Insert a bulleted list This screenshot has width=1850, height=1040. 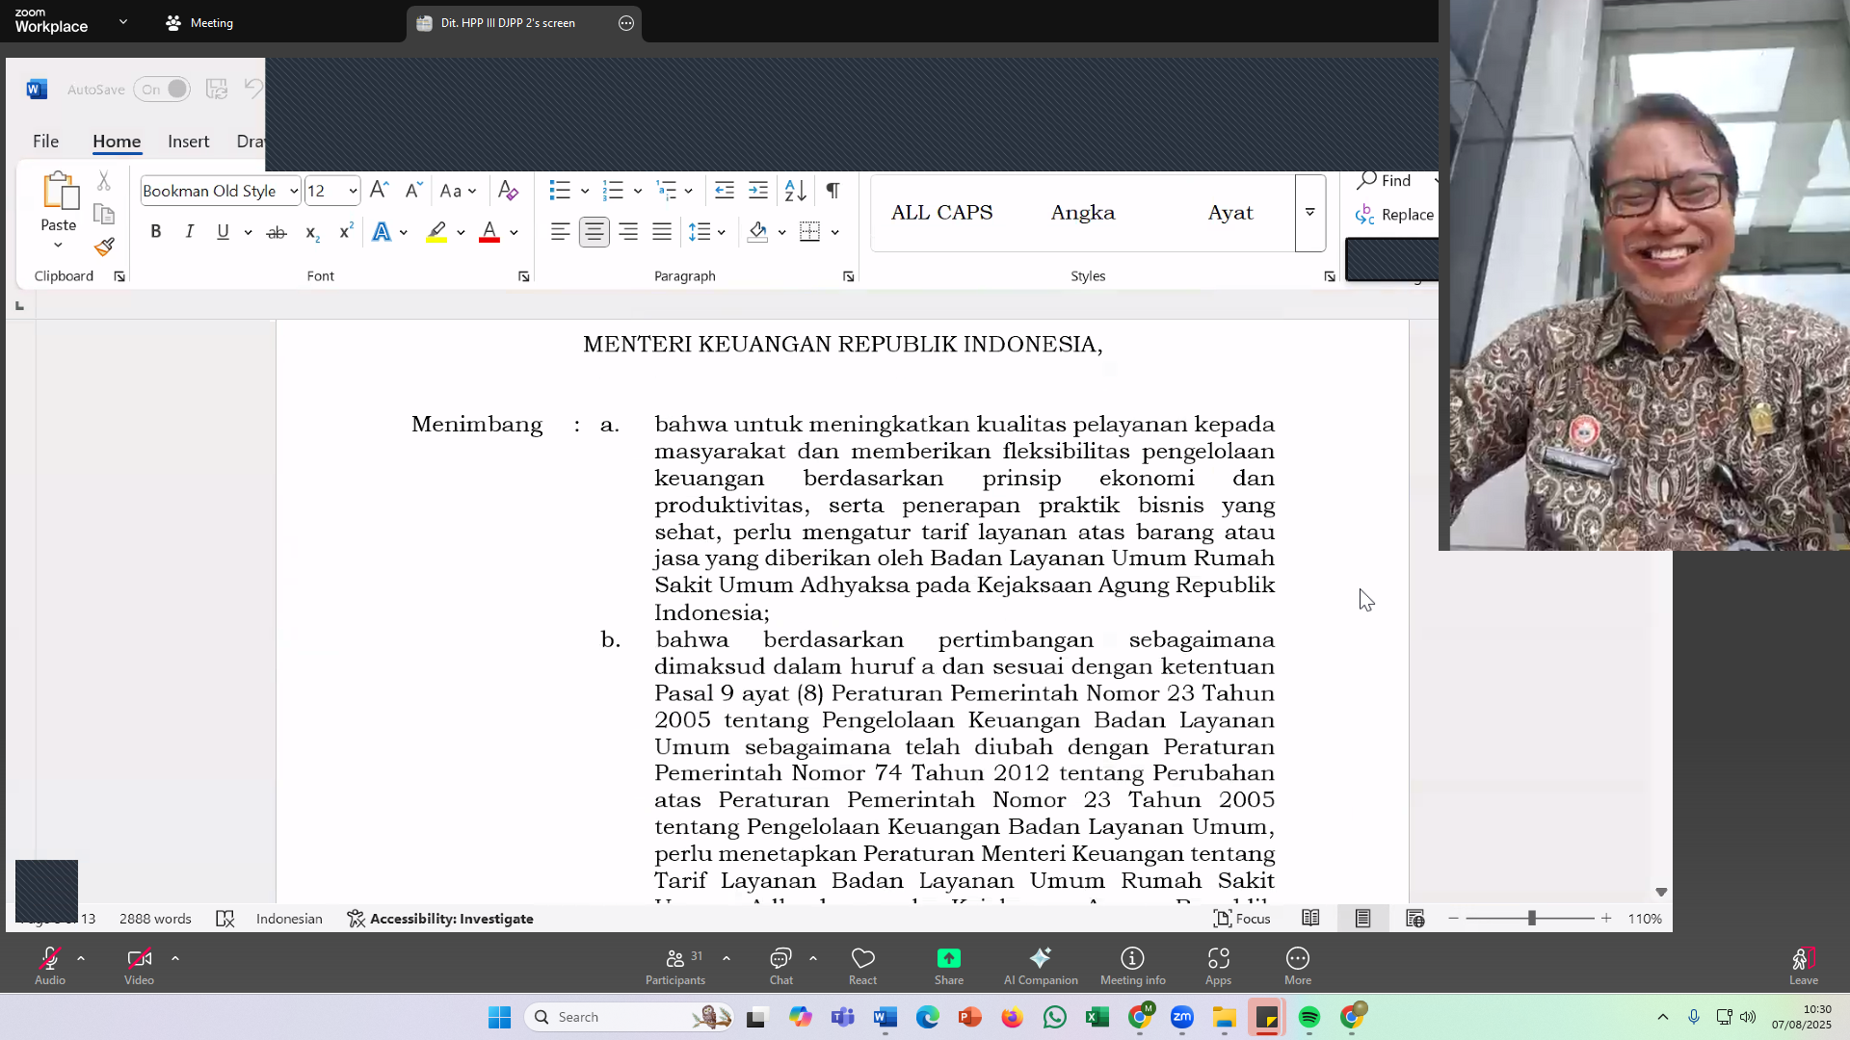560,191
